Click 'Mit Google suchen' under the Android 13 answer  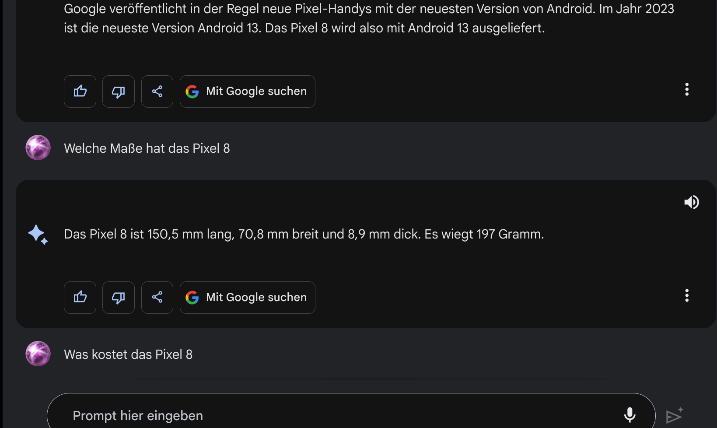click(248, 91)
